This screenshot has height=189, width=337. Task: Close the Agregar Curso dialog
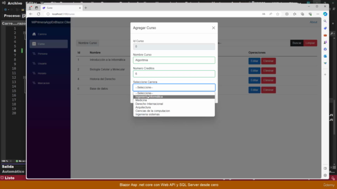[x=213, y=28]
